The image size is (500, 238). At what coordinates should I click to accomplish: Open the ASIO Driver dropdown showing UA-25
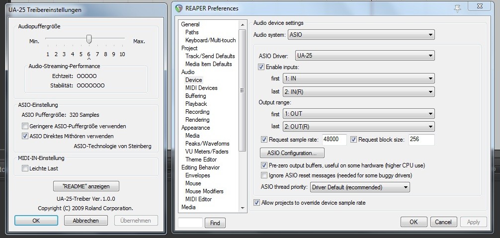[365, 56]
